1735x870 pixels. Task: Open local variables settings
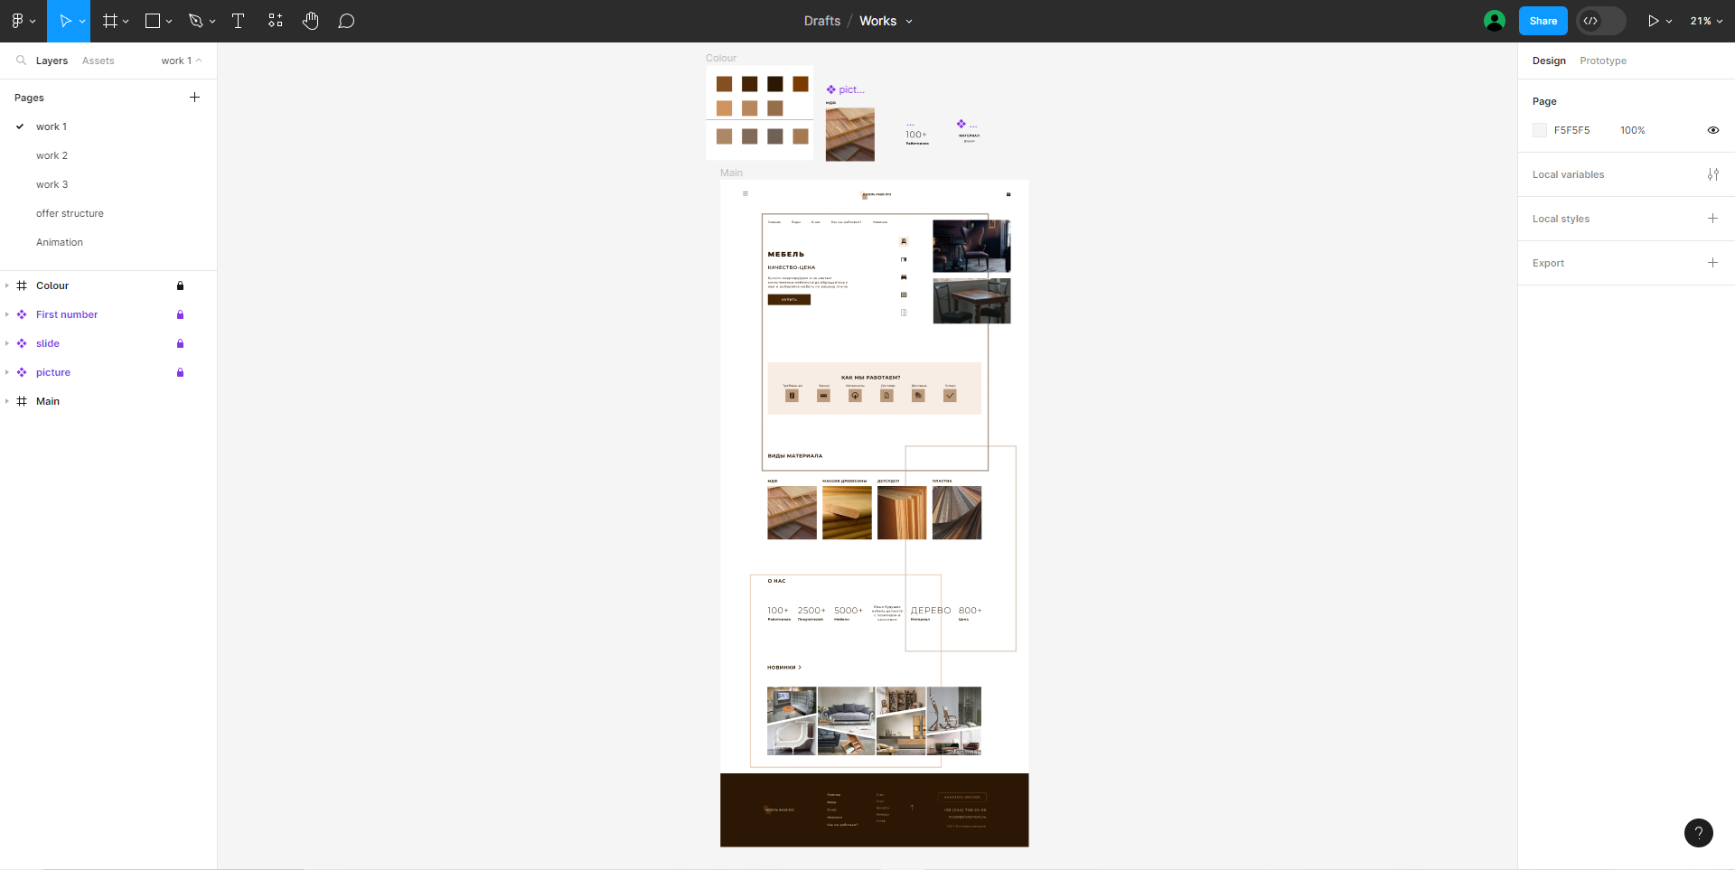click(x=1712, y=174)
